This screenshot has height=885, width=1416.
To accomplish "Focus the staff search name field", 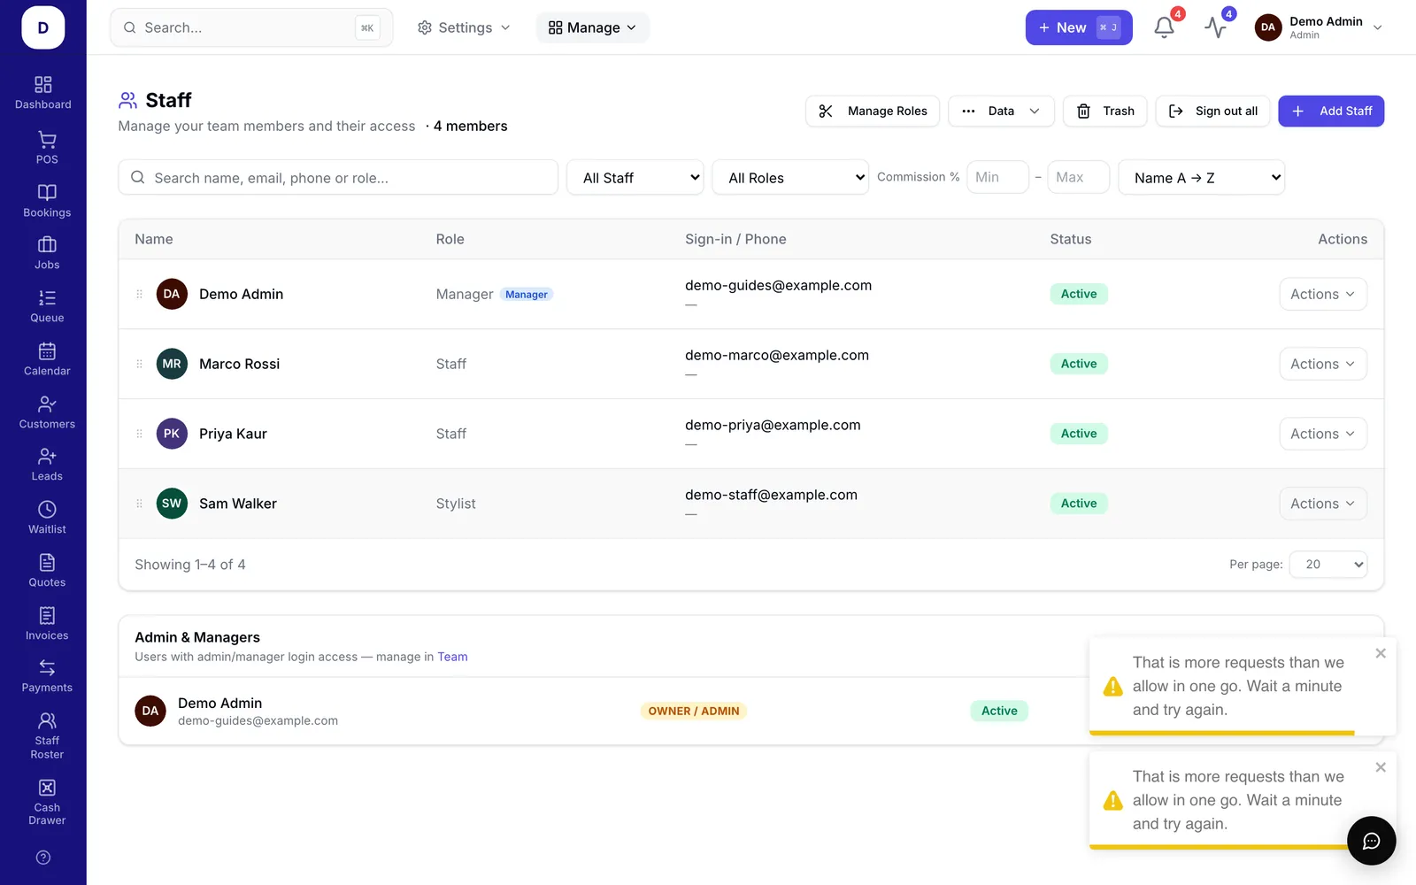I will pos(338,177).
